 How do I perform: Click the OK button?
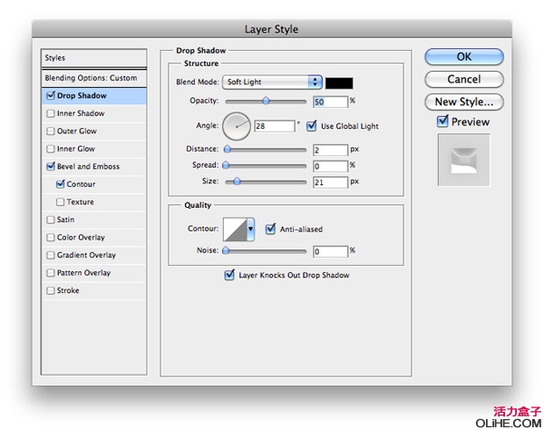(464, 56)
